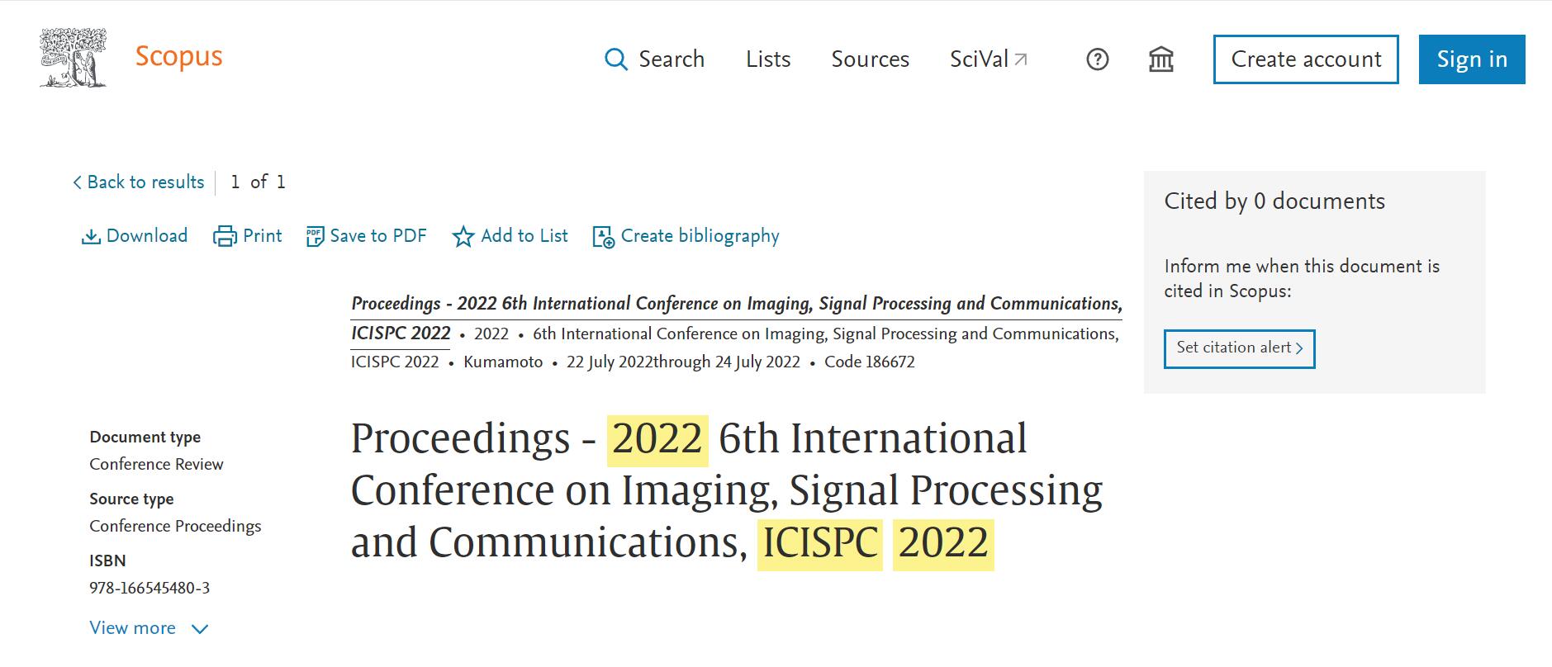This screenshot has width=1552, height=667.
Task: Click the highlighted ICISPC in title
Action: [820, 543]
